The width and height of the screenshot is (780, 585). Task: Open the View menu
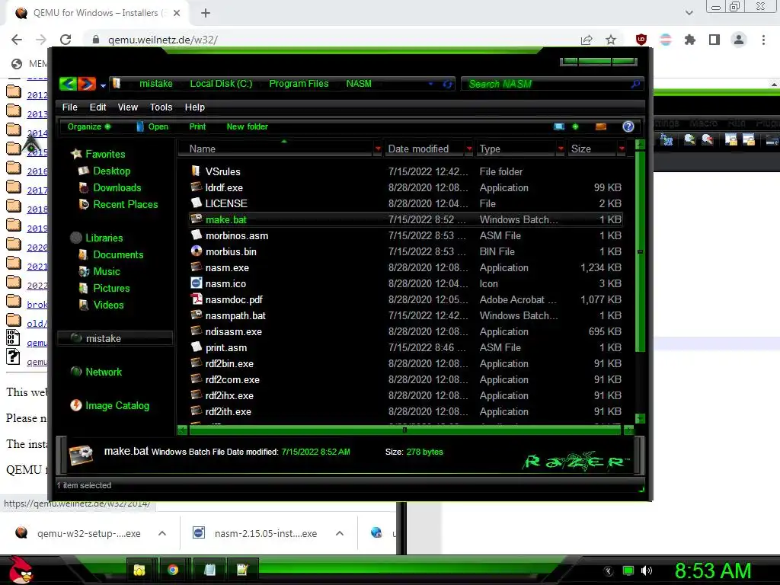(128, 107)
